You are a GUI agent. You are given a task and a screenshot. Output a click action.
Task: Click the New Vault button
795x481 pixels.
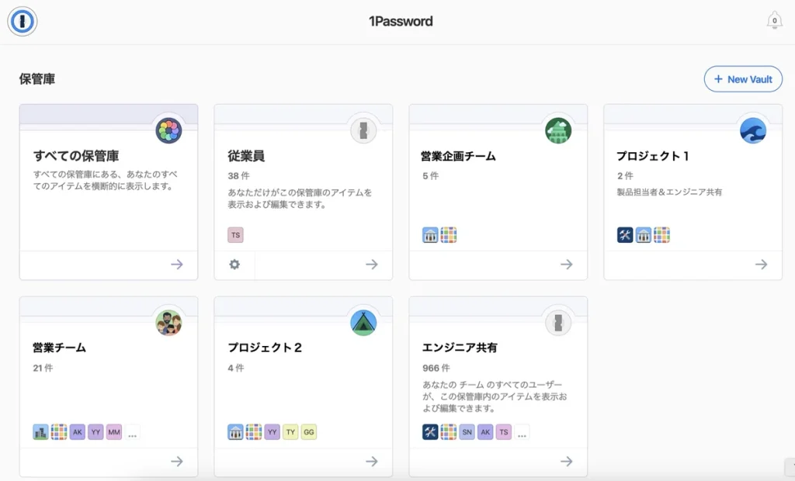pyautogui.click(x=743, y=79)
